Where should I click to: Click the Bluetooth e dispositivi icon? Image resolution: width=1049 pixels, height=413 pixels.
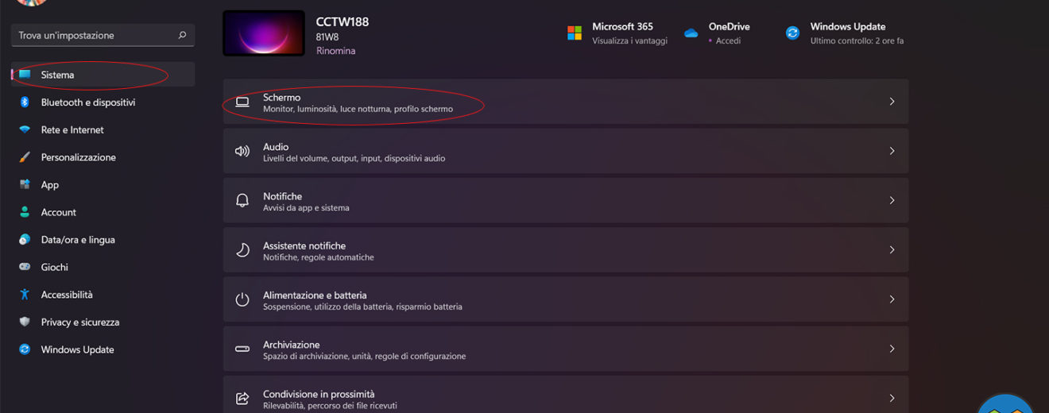coord(25,102)
